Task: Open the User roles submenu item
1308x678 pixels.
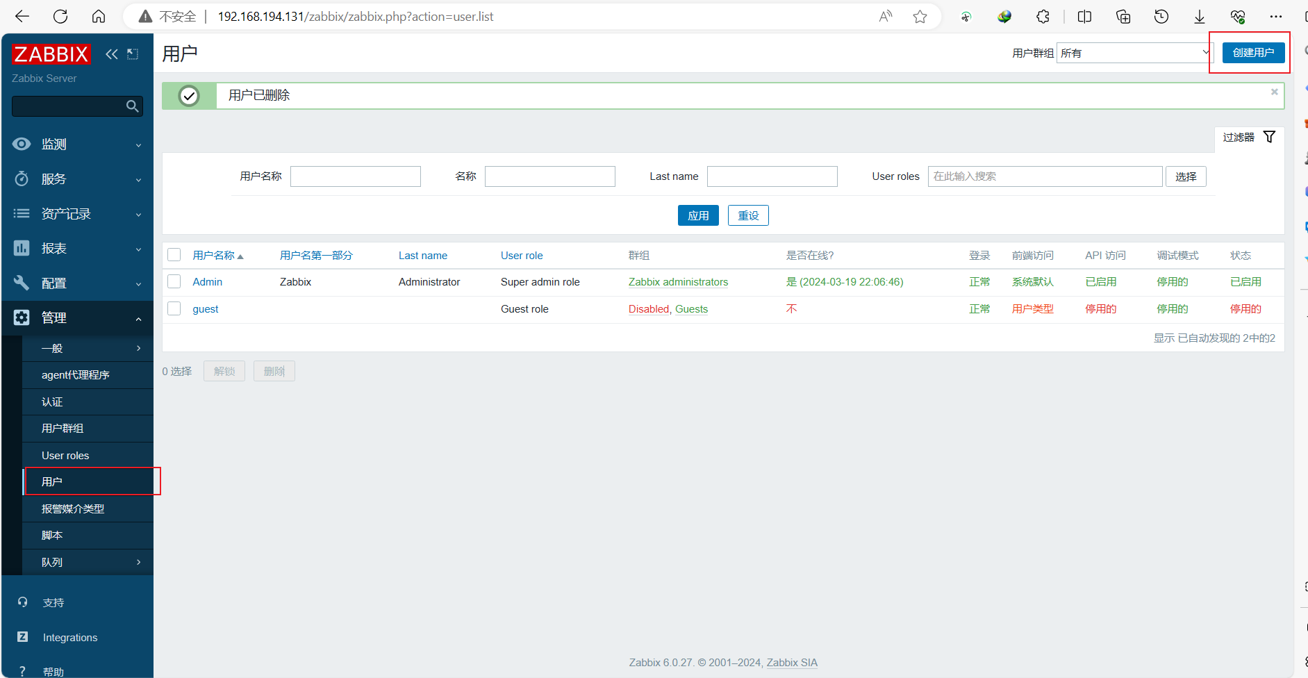Action: [x=88, y=456]
